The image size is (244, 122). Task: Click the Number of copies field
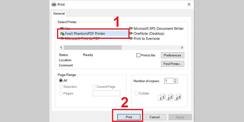(x=168, y=81)
